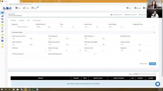163x91 pixels.
Task: Open the Sort by Default dropdown
Action: pos(144,74)
